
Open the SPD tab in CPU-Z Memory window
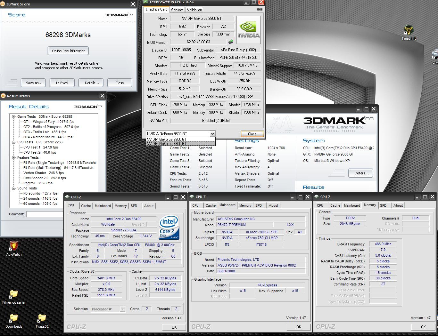coord(383,205)
